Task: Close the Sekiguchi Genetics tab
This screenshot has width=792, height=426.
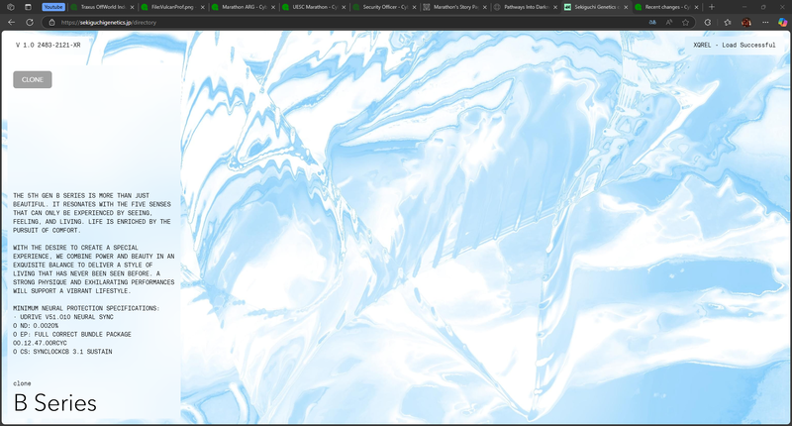Action: click(x=625, y=7)
